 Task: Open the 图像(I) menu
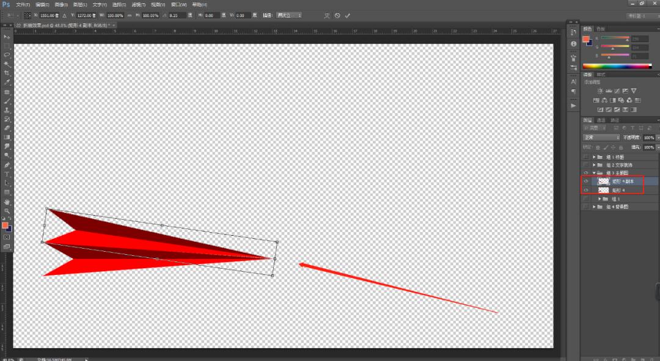(x=61, y=5)
